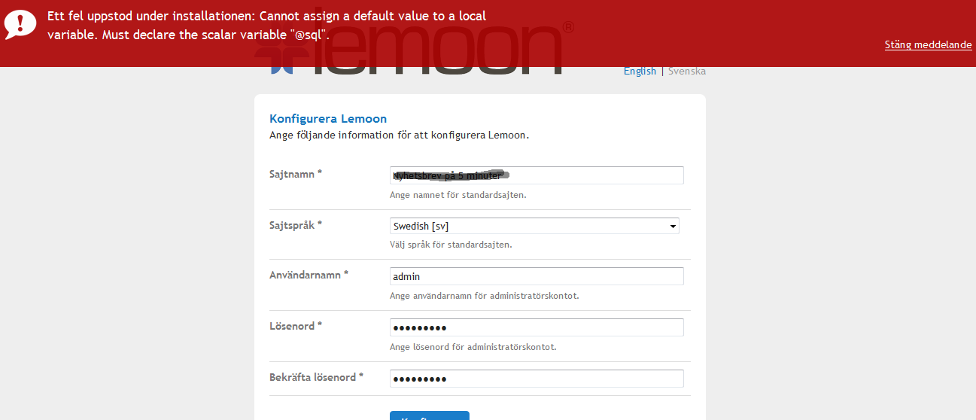The width and height of the screenshot is (976, 420).
Task: Select the Svenska language option
Action: [x=687, y=72]
